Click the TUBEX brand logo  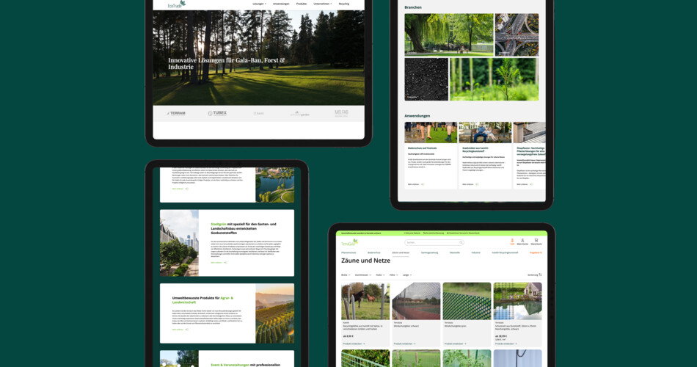[x=217, y=114]
